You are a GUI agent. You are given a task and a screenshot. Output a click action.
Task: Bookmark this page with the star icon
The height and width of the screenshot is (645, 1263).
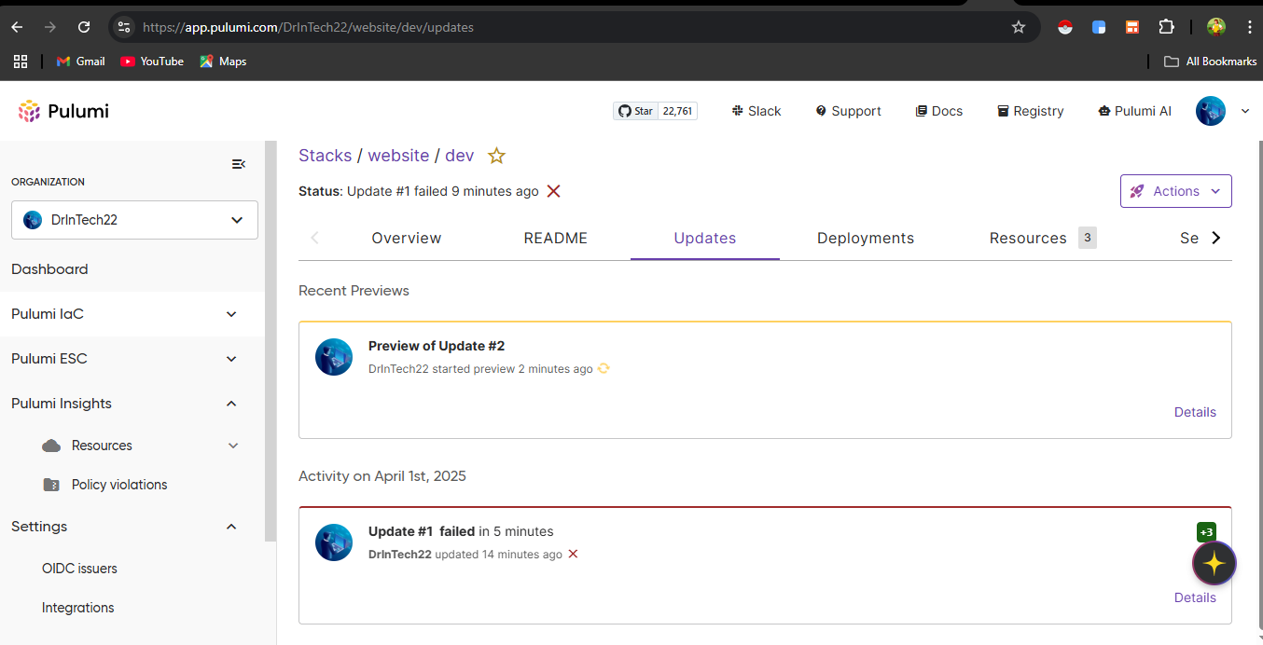1019,27
